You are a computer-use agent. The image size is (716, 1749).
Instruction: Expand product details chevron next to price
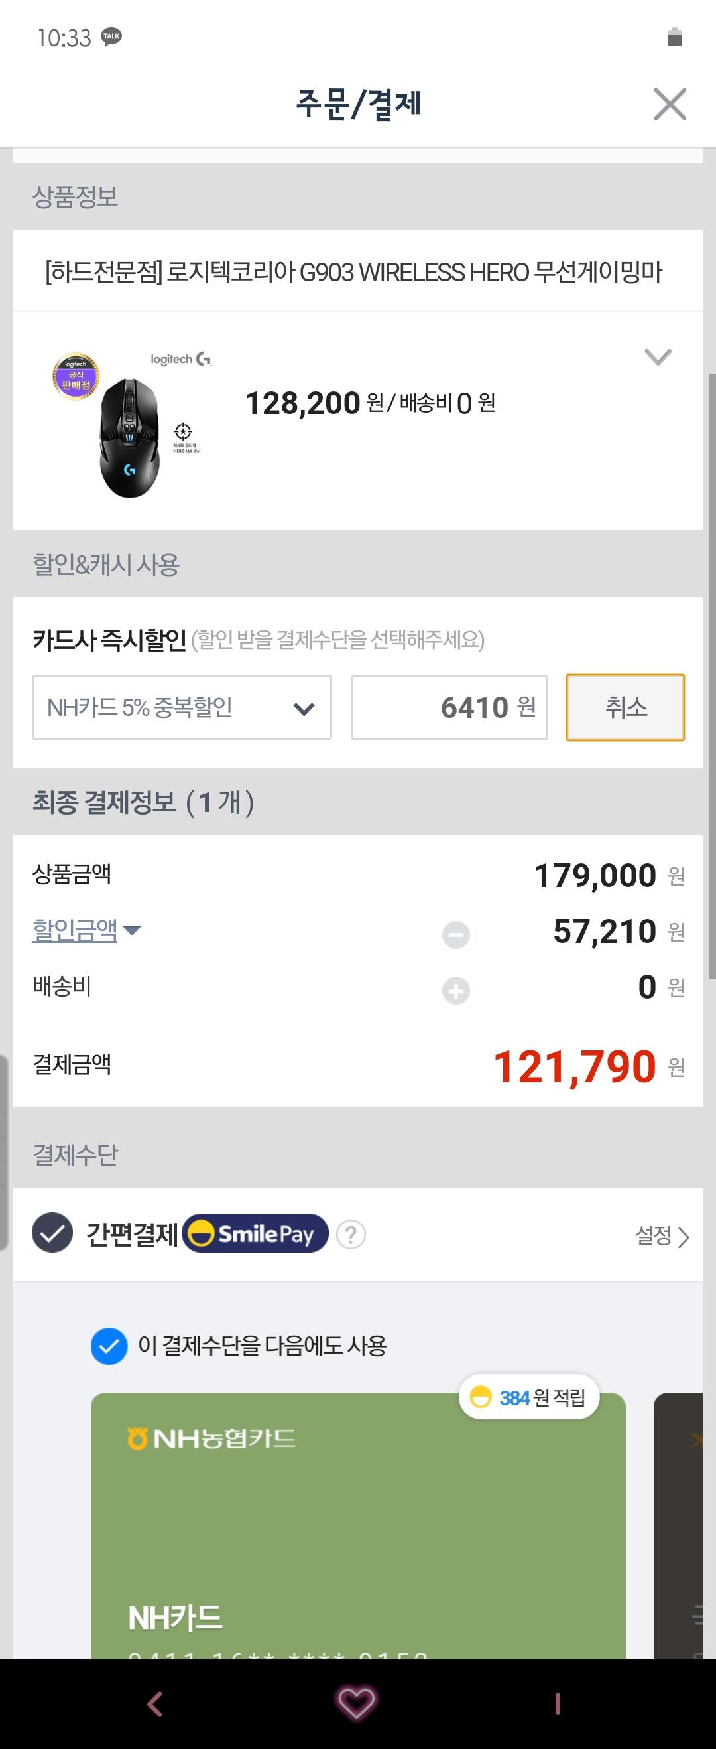[657, 356]
